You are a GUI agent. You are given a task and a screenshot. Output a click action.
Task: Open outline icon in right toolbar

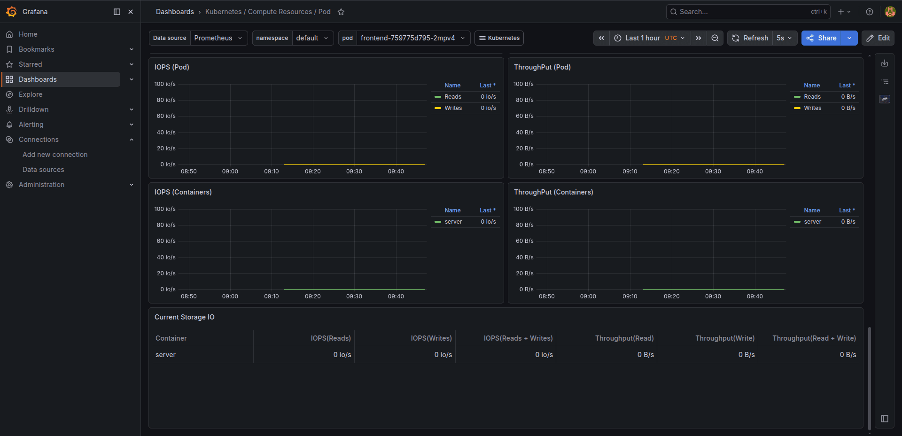click(x=885, y=81)
